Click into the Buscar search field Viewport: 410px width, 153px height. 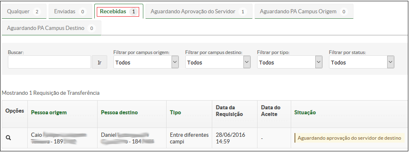pyautogui.click(x=49, y=62)
